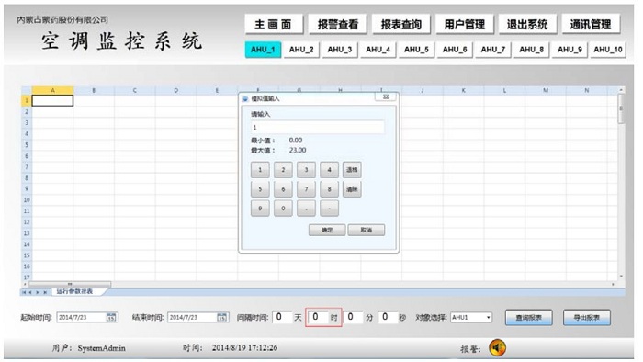Switch to the AHU_8 tab

531,50
